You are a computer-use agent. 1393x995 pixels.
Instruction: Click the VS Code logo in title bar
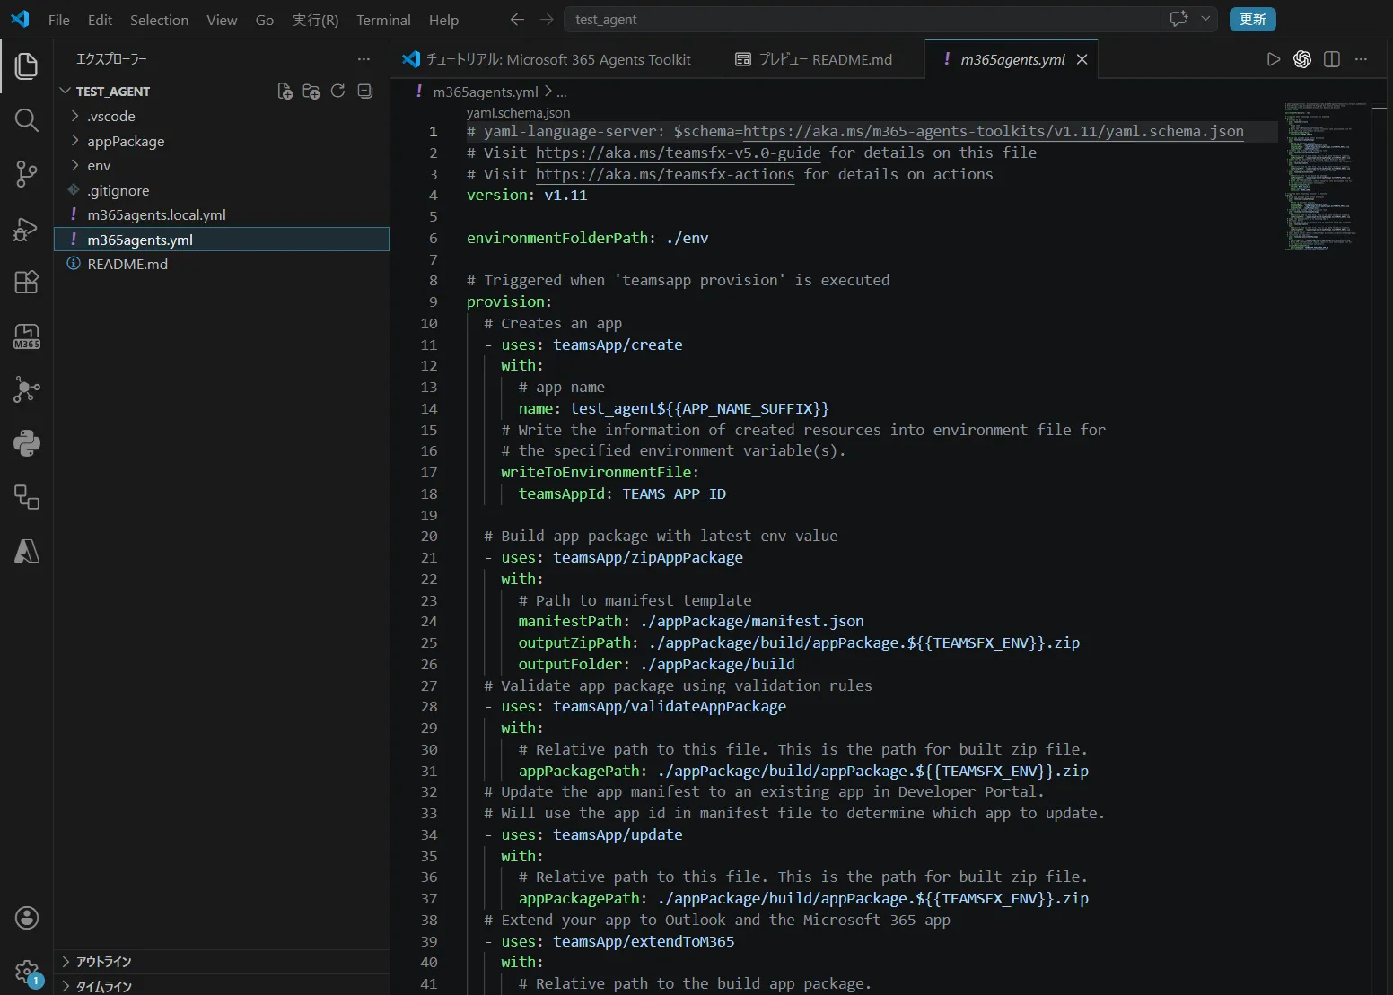click(x=20, y=19)
